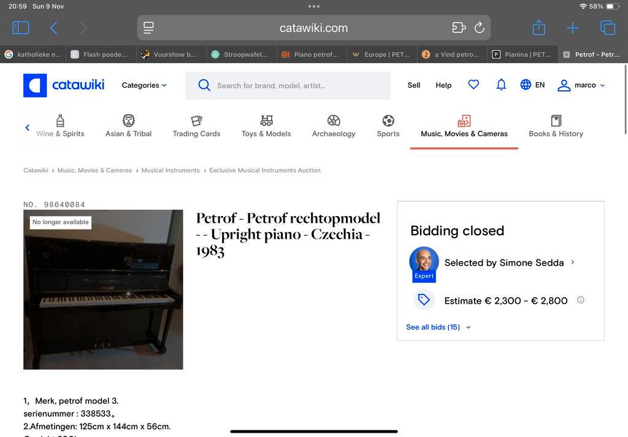Open a new tab with the plus icon
The height and width of the screenshot is (437, 628).
(x=572, y=28)
